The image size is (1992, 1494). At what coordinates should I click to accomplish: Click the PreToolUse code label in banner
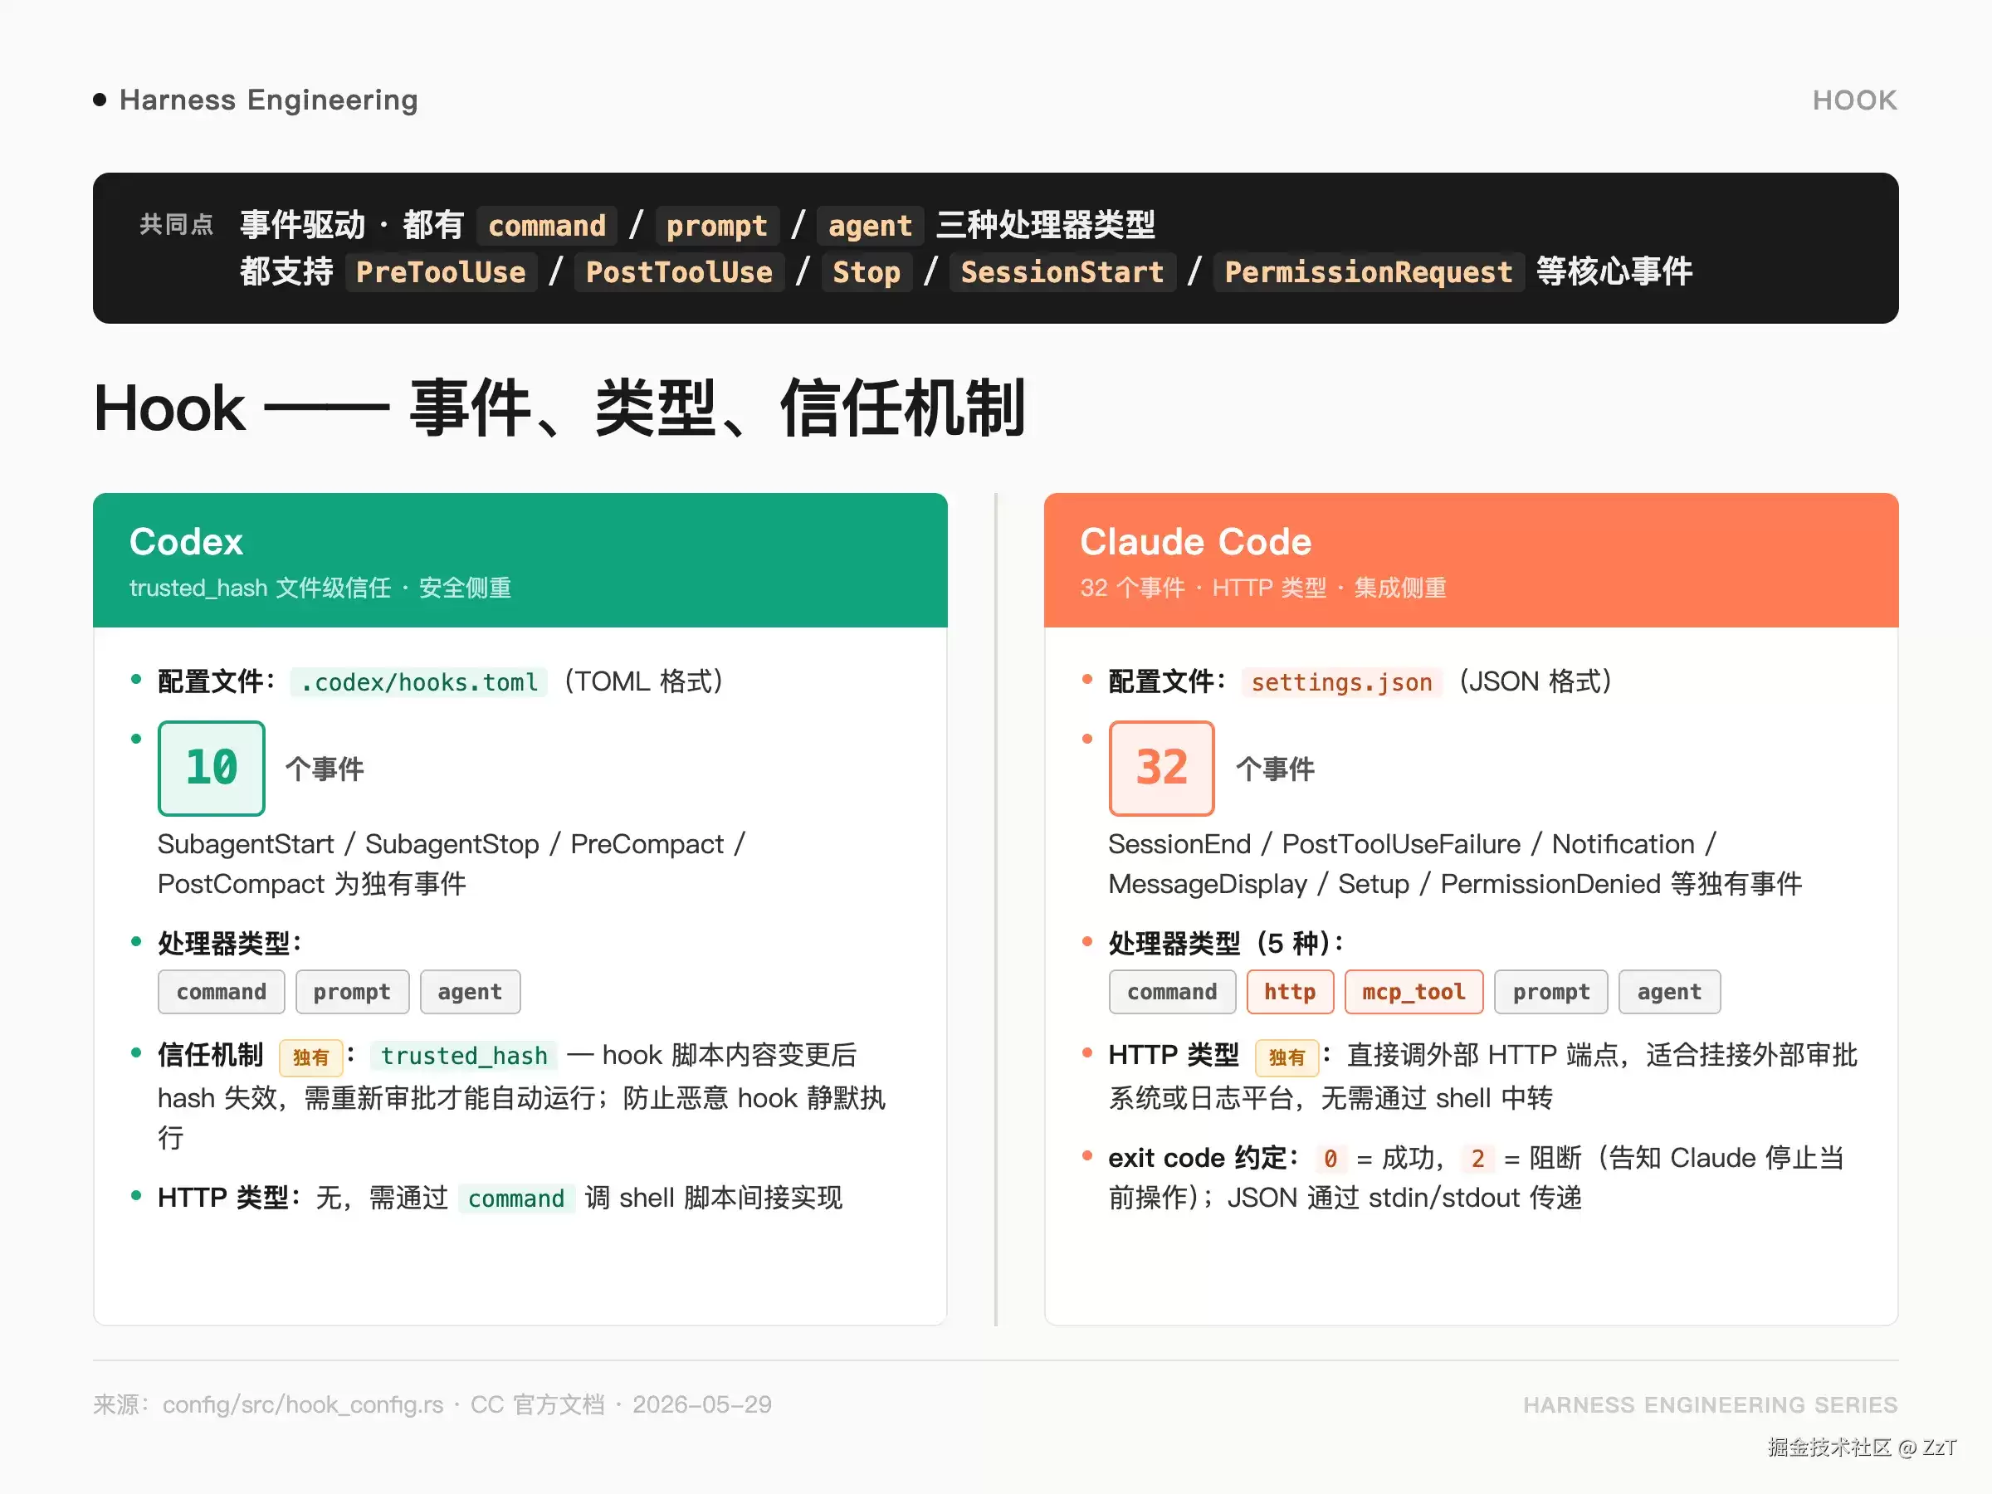coord(441,272)
